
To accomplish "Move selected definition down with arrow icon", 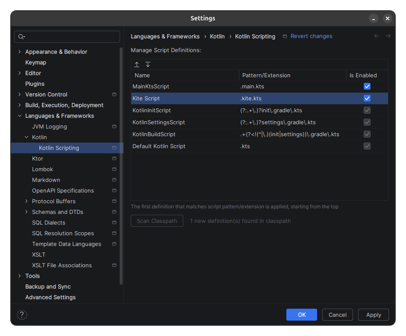I will pos(148,64).
